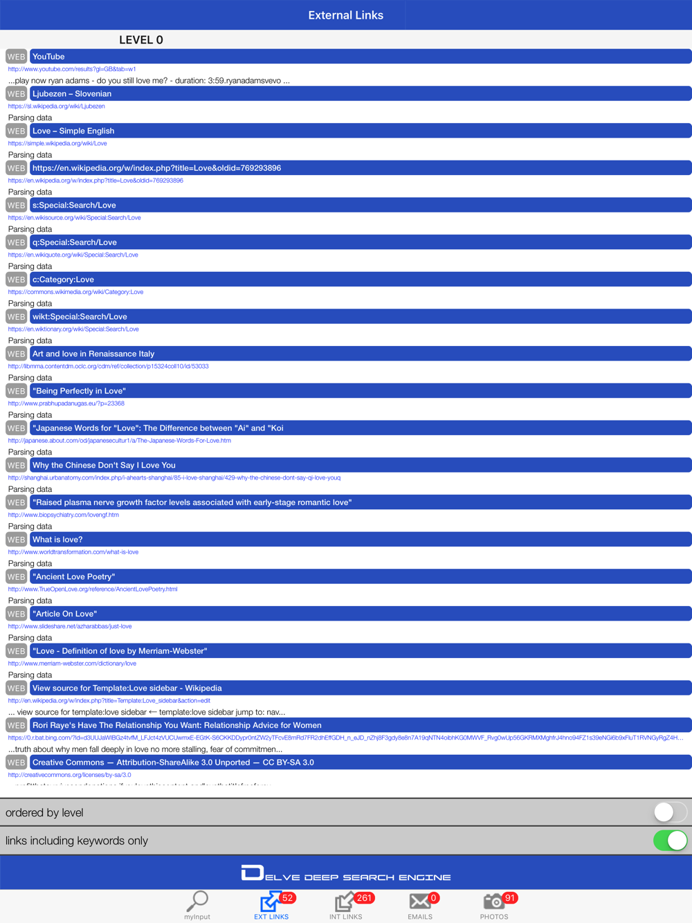Tap the WEB badge beside What is love?

click(17, 540)
